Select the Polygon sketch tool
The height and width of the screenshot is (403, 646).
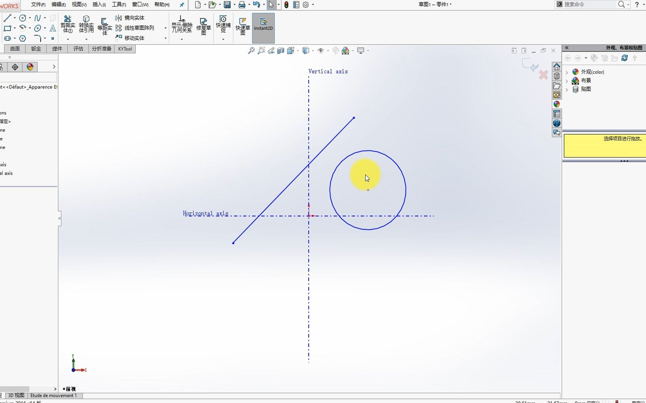click(22, 38)
